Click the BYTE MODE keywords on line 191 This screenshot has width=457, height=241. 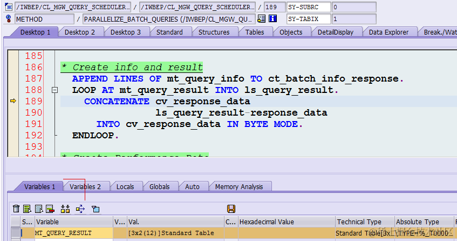[271, 124]
